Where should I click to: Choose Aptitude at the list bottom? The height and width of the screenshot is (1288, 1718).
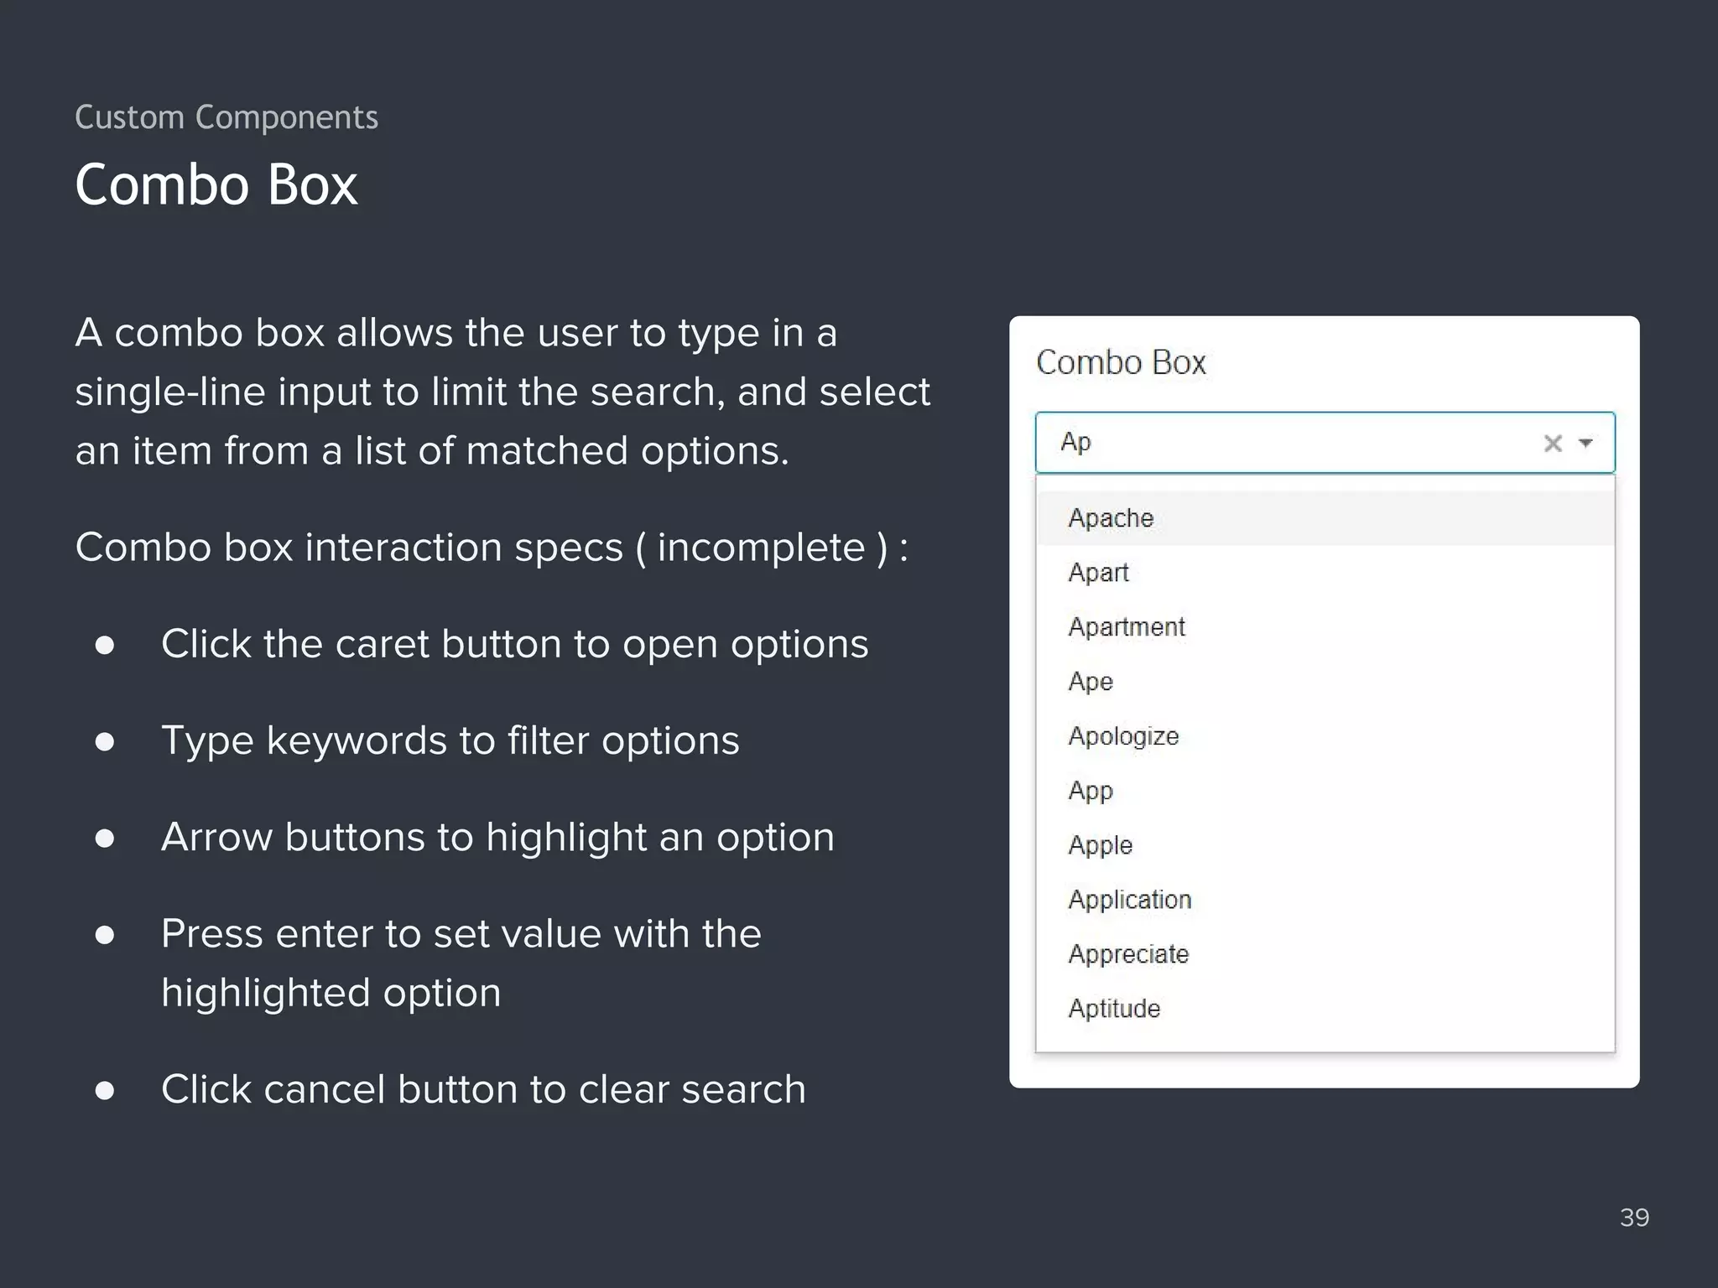1325,1009
